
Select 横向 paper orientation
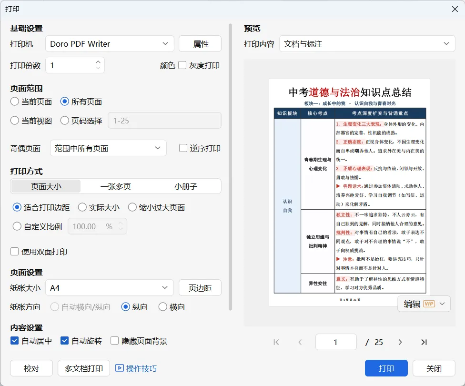point(162,307)
